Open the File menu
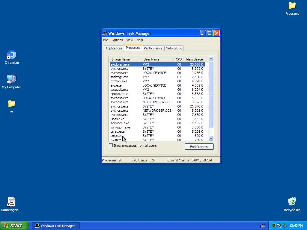This screenshot has width=307, height=230. (x=106, y=40)
